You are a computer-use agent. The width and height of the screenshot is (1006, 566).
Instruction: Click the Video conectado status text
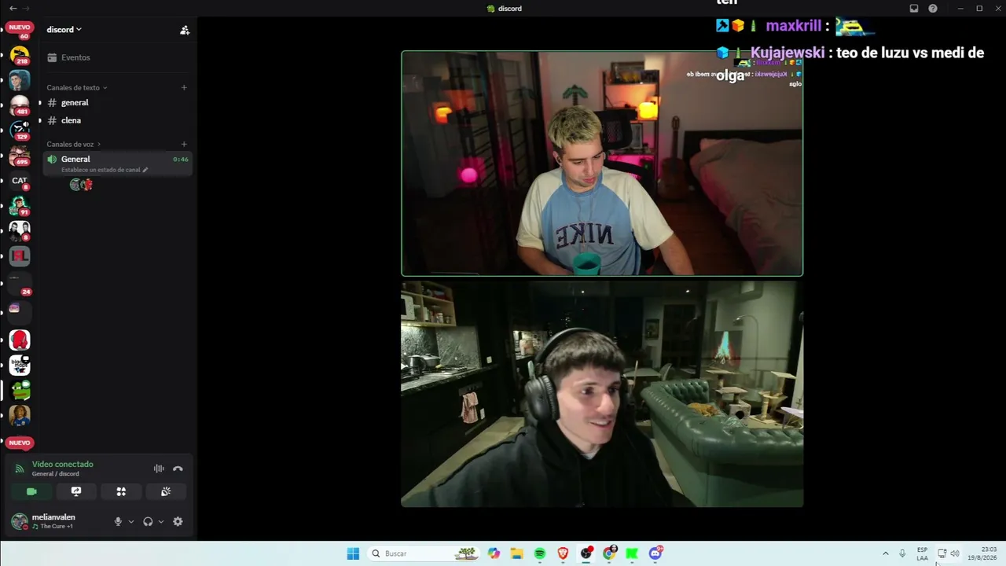click(63, 465)
